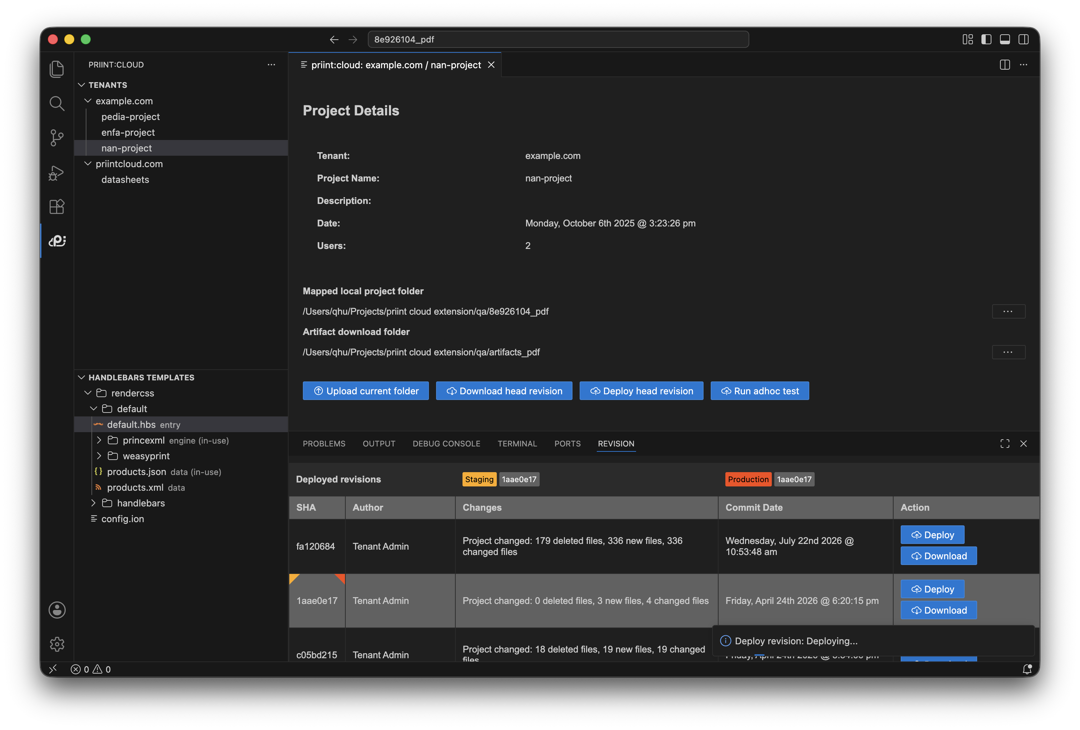1080x730 pixels.
Task: Close the nan-project editor tab
Action: pyautogui.click(x=491, y=65)
